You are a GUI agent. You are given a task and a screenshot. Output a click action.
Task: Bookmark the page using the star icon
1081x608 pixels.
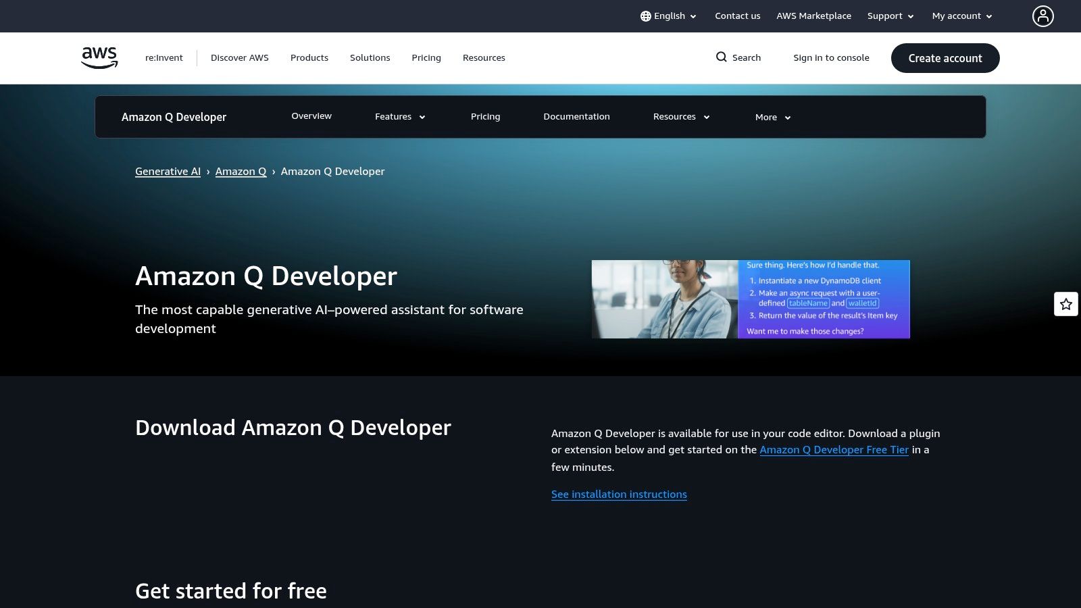(1066, 304)
